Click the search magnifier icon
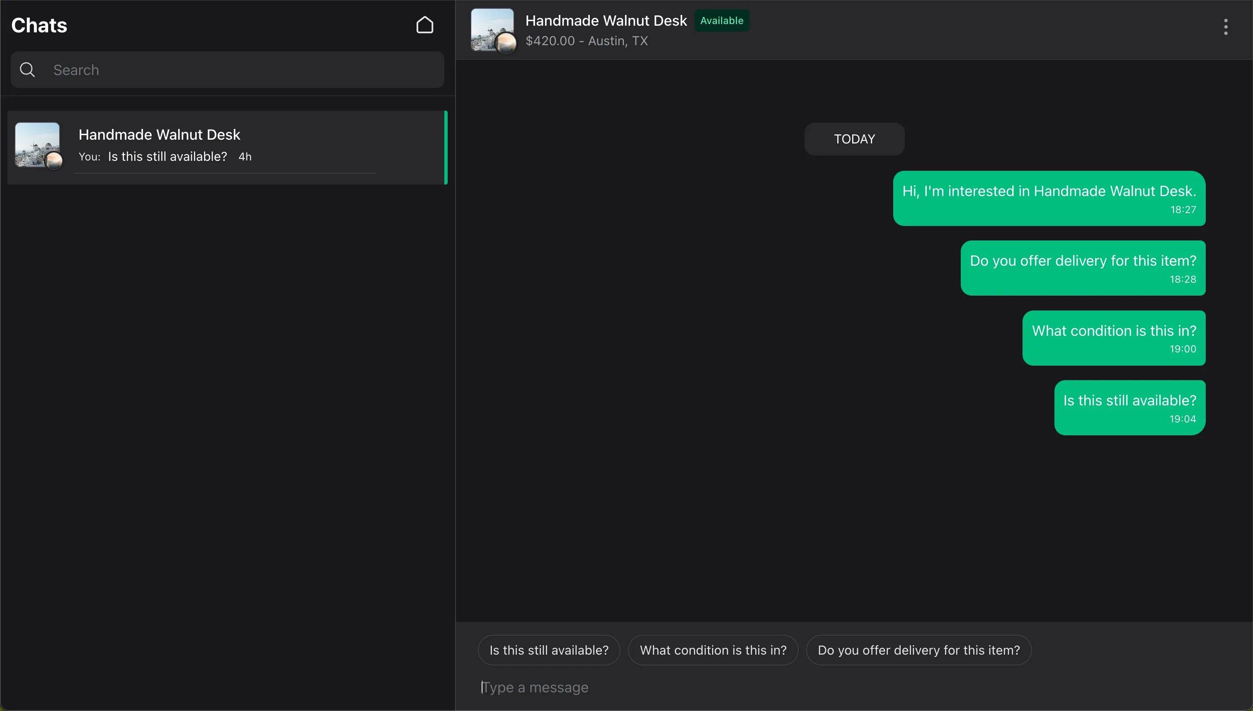 [27, 70]
